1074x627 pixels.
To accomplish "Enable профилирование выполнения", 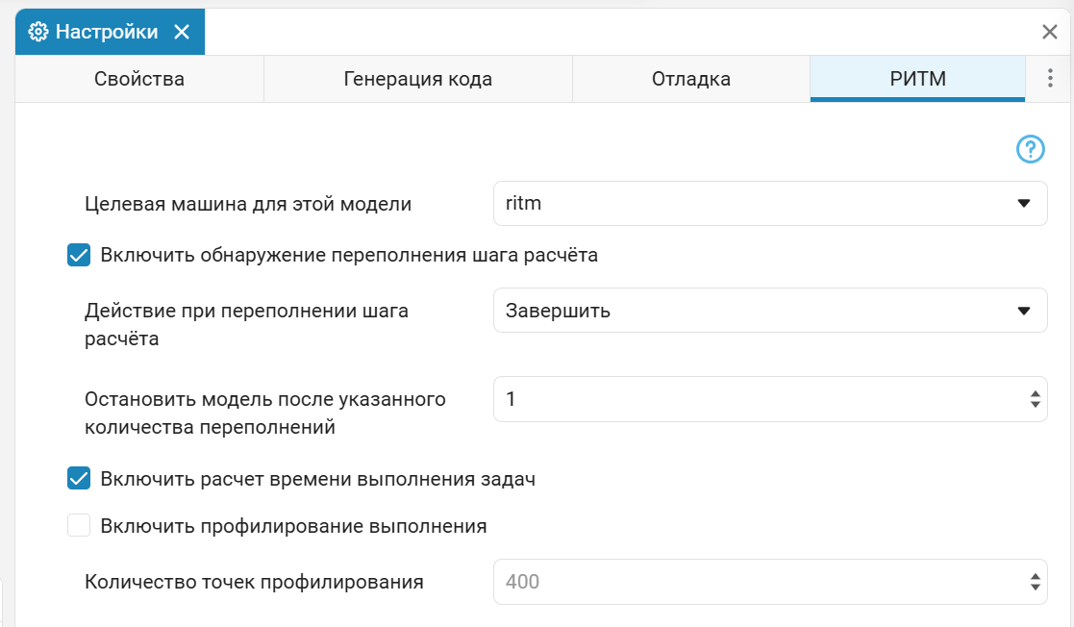I will [x=78, y=526].
